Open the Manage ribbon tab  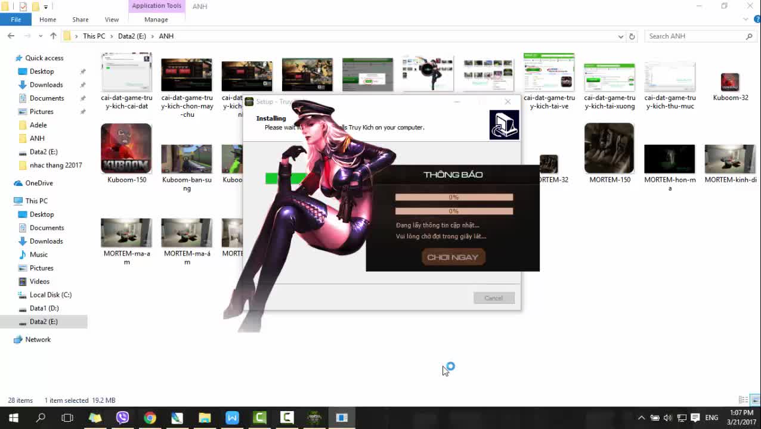(156, 20)
